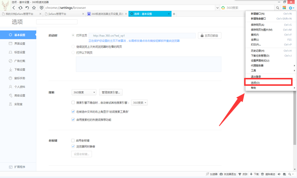This screenshot has width=297, height=178.
Task: Enable the 启用老板键 checkbox
Action: tap(73, 141)
